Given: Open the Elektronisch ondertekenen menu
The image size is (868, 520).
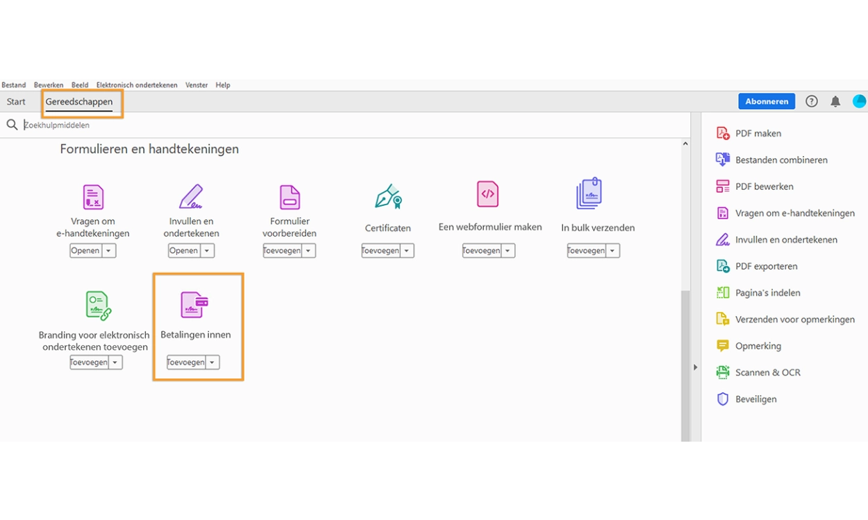Looking at the screenshot, I should 137,85.
